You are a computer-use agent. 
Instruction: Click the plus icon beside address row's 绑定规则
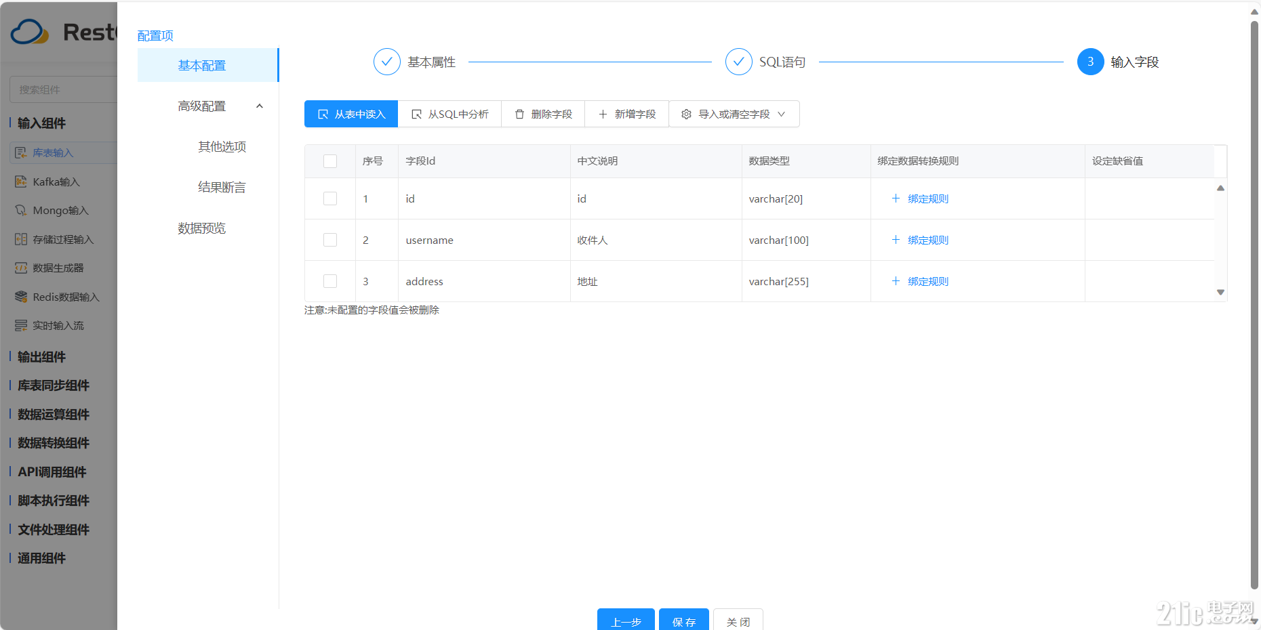tap(896, 281)
